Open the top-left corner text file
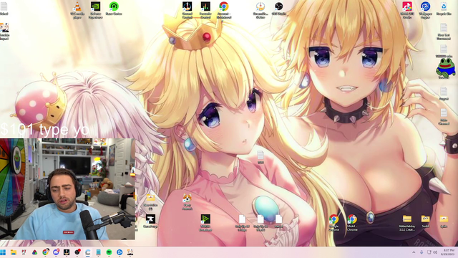 click(4, 8)
